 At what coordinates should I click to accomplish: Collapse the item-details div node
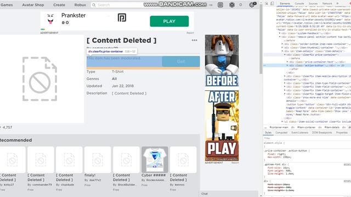coord(282,51)
